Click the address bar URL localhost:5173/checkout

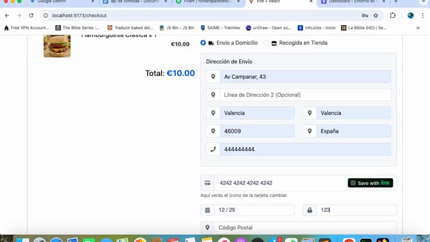[79, 16]
